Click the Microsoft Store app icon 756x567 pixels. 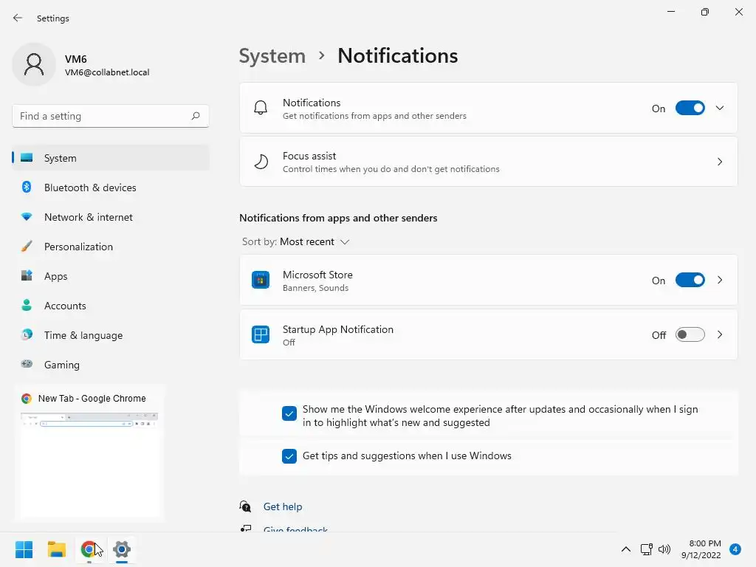click(x=261, y=281)
